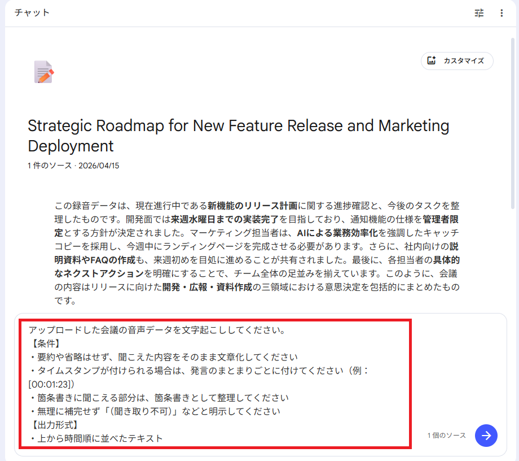Click the チャット panel header label

[32, 12]
